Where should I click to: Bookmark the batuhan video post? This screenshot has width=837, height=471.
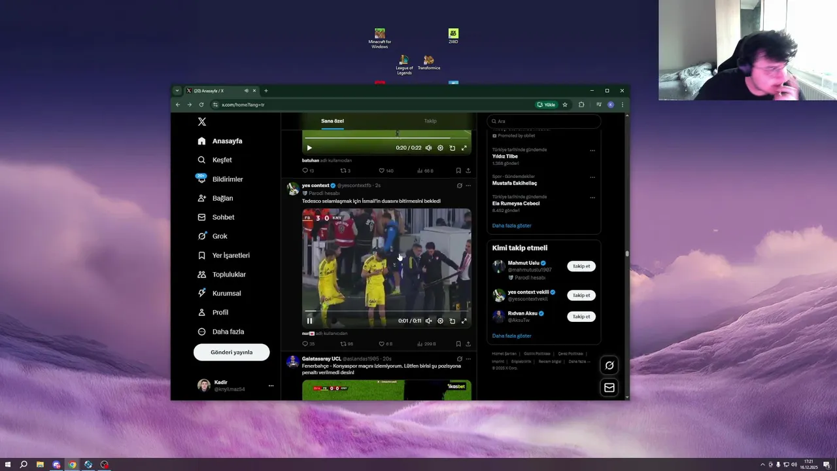(458, 171)
